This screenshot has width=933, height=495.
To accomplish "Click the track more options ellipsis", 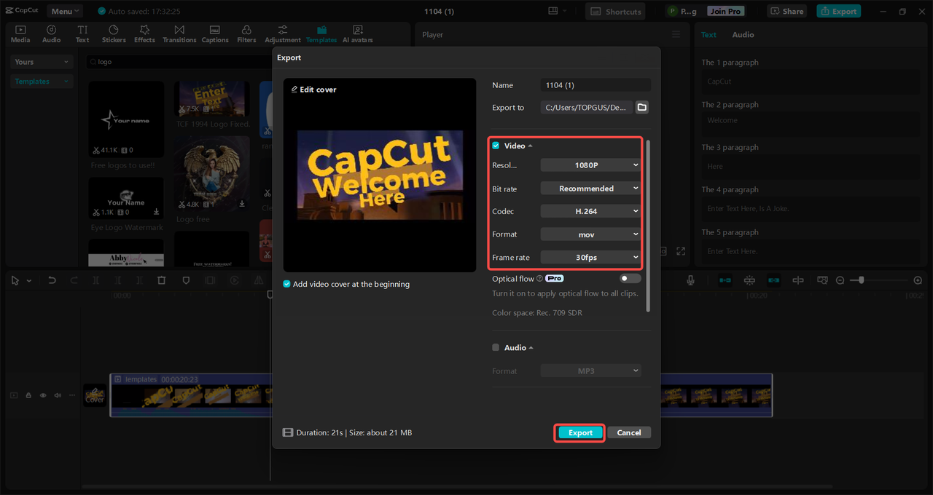I will pyautogui.click(x=71, y=395).
